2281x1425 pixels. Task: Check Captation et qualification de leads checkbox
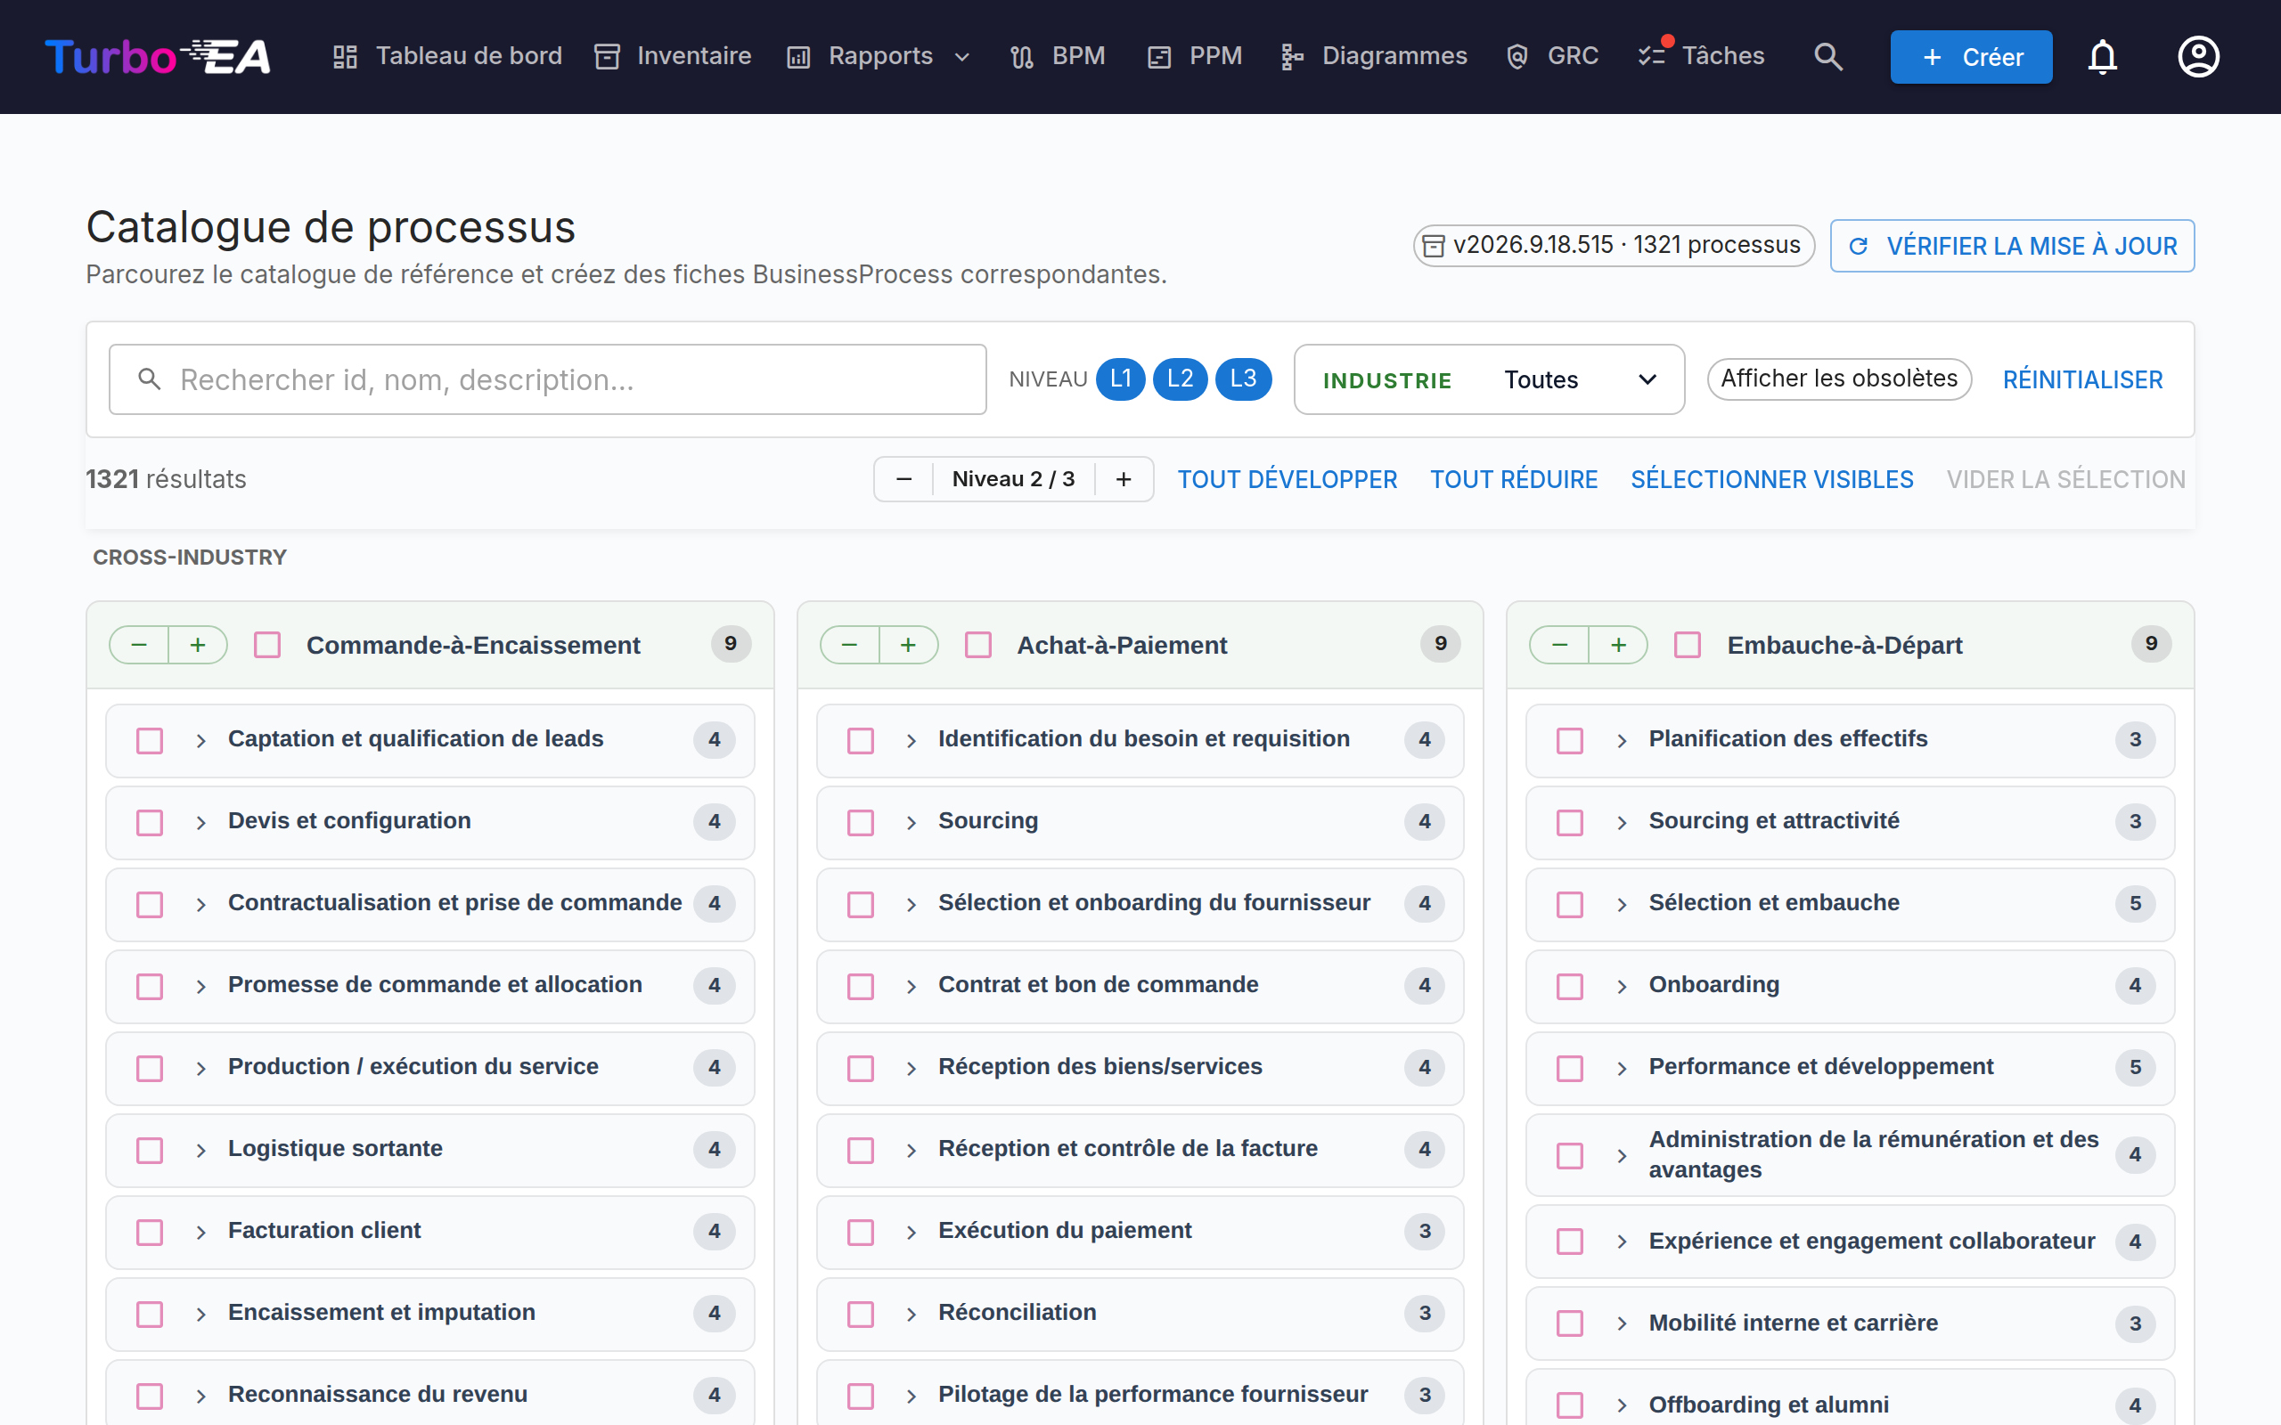point(150,740)
